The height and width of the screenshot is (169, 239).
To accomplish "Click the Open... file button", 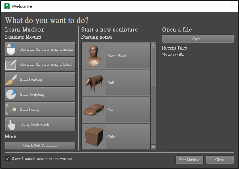I will click(x=198, y=39).
